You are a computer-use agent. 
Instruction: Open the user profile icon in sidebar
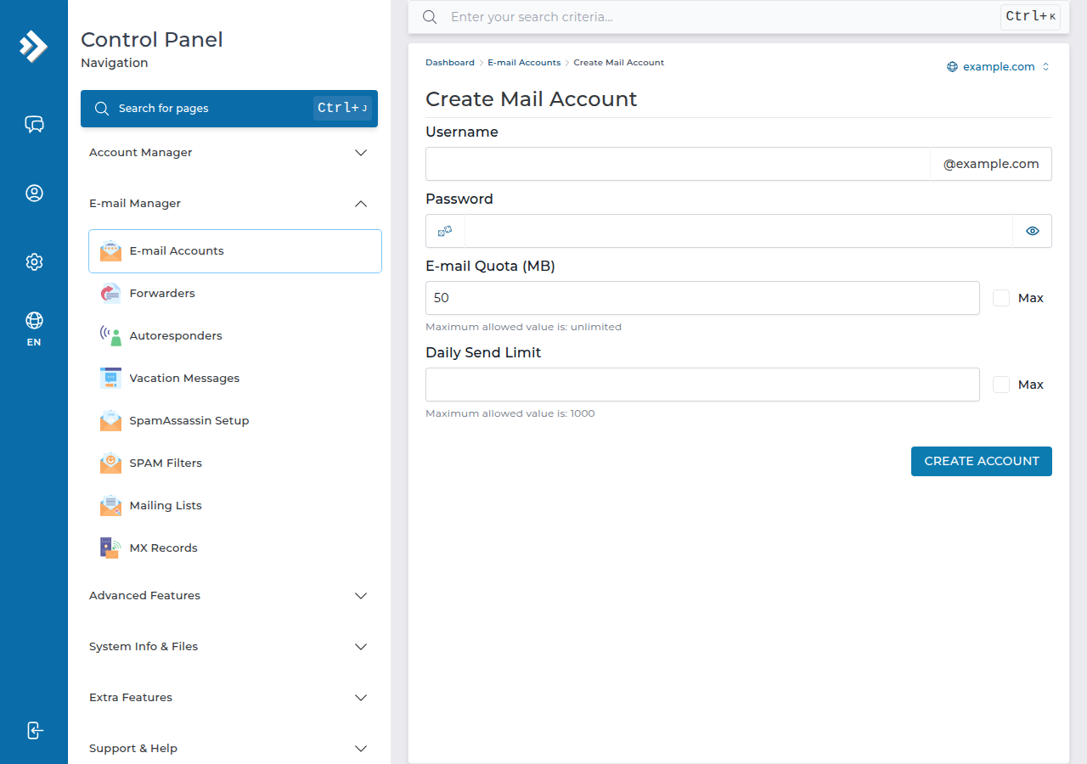pos(34,194)
